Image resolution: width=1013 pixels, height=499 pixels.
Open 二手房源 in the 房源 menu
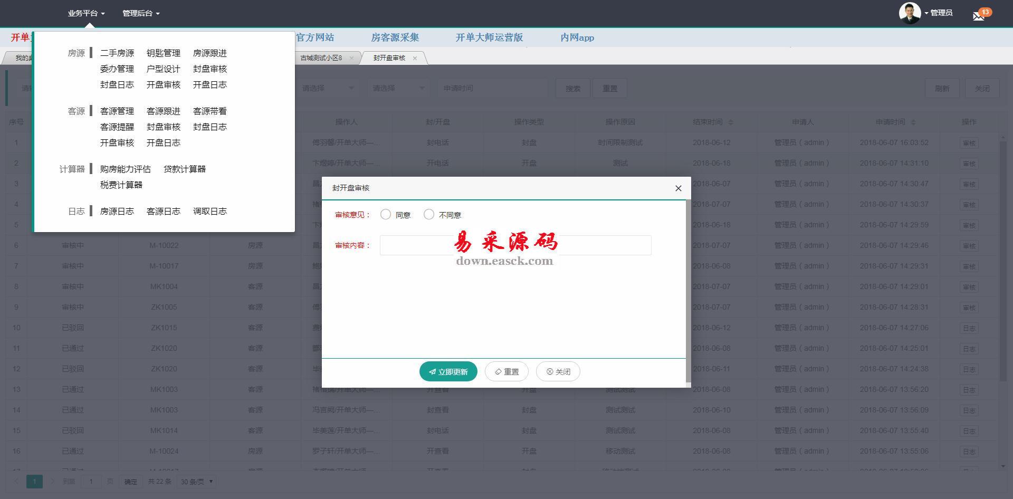[117, 53]
